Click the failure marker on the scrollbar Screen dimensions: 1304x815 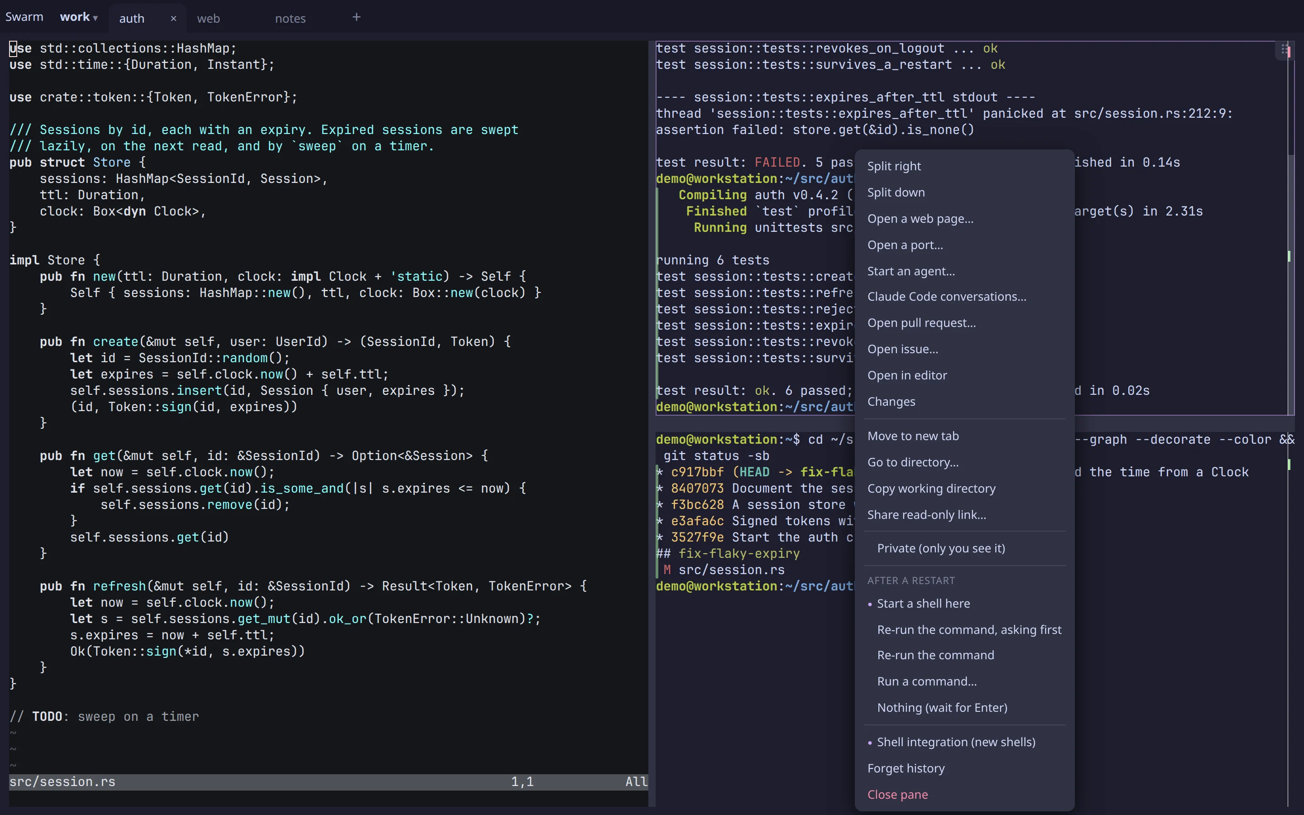click(1289, 53)
